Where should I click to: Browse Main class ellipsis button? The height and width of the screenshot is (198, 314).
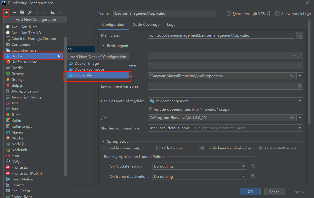300,35
